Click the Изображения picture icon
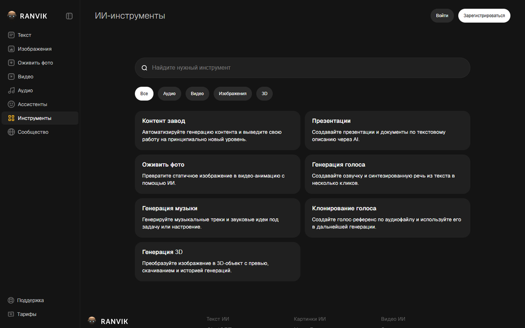525x328 pixels. pyautogui.click(x=11, y=49)
